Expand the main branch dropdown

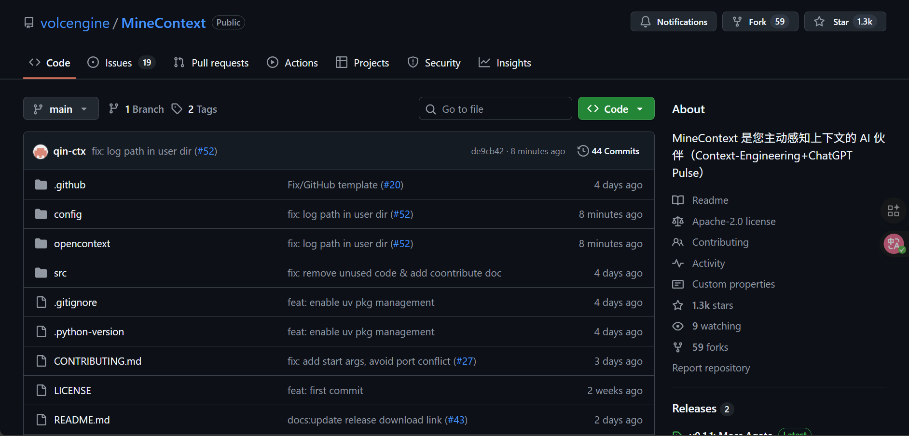(61, 108)
